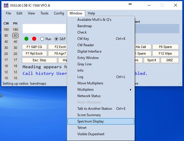184x141 pixels.
Task: Click the window resize grip corner
Action: [180, 84]
